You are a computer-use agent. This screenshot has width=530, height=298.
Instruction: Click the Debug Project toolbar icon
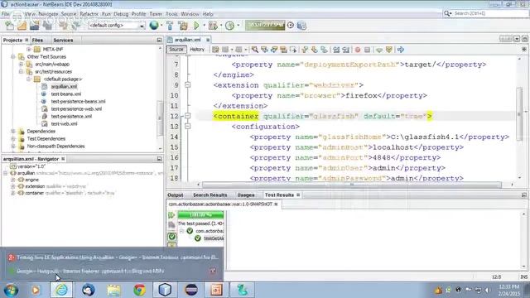click(x=213, y=26)
